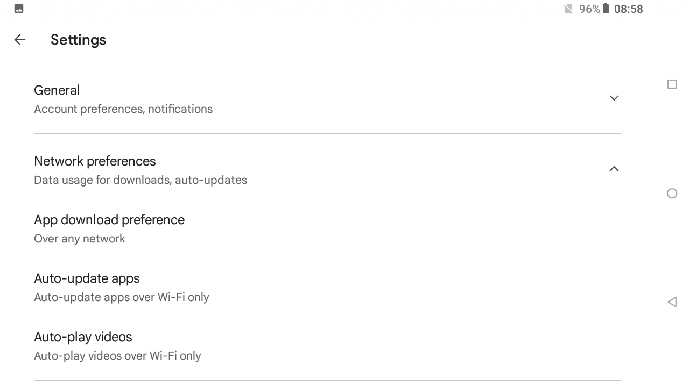Screen dimensions: 689x387
Task: Select the Network preferences heading
Action: tap(95, 161)
